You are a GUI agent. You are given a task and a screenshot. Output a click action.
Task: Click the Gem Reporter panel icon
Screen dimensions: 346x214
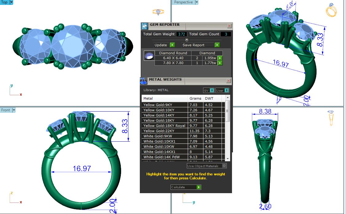144,26
